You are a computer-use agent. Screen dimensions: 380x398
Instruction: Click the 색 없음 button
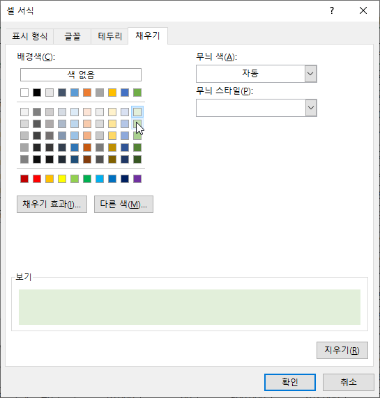click(81, 74)
